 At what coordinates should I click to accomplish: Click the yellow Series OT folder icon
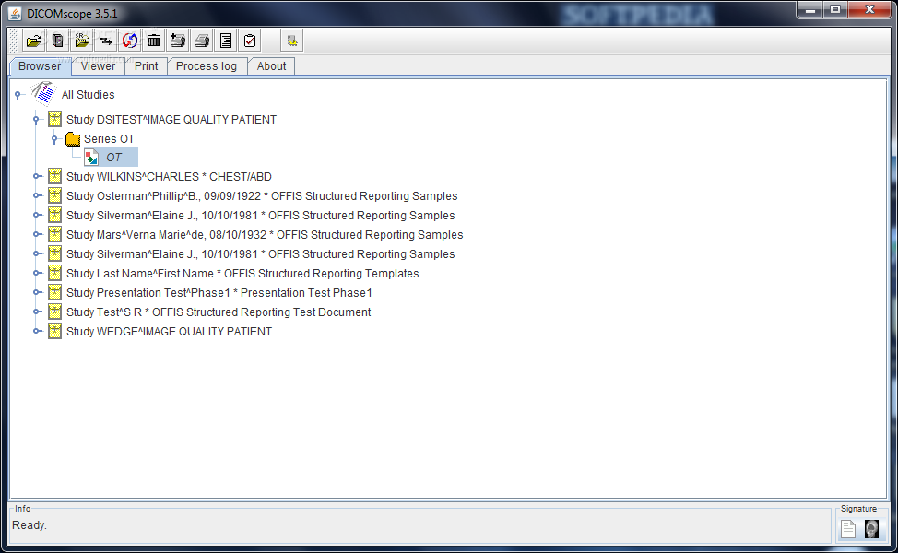click(x=73, y=139)
